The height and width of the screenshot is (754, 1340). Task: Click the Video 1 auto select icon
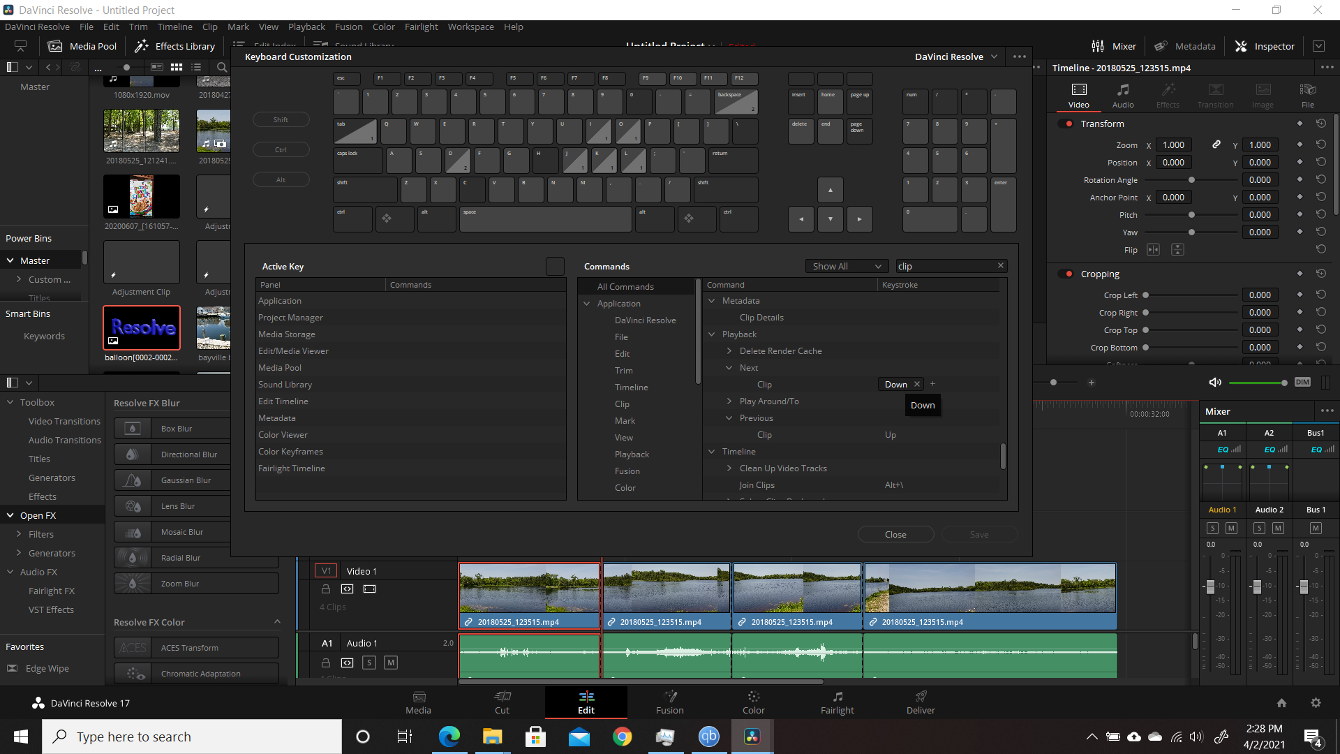(x=348, y=589)
